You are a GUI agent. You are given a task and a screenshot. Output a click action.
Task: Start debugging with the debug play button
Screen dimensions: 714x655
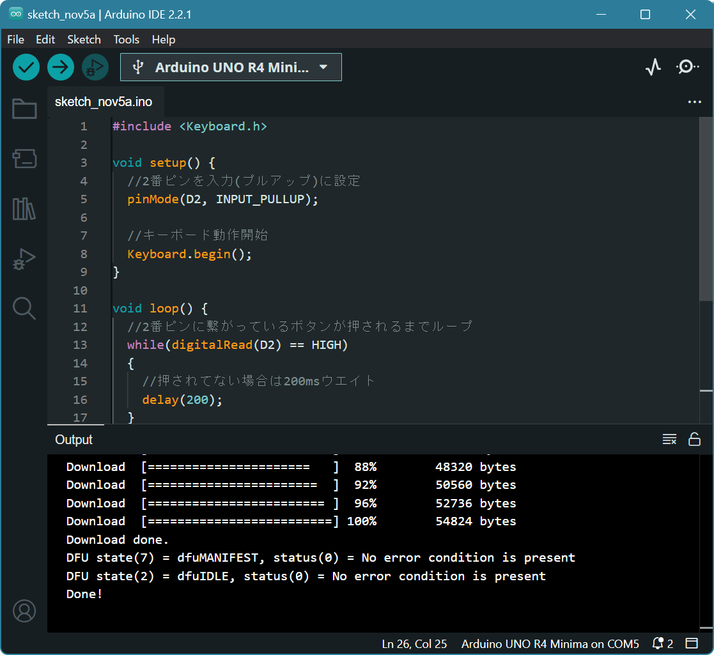[95, 67]
